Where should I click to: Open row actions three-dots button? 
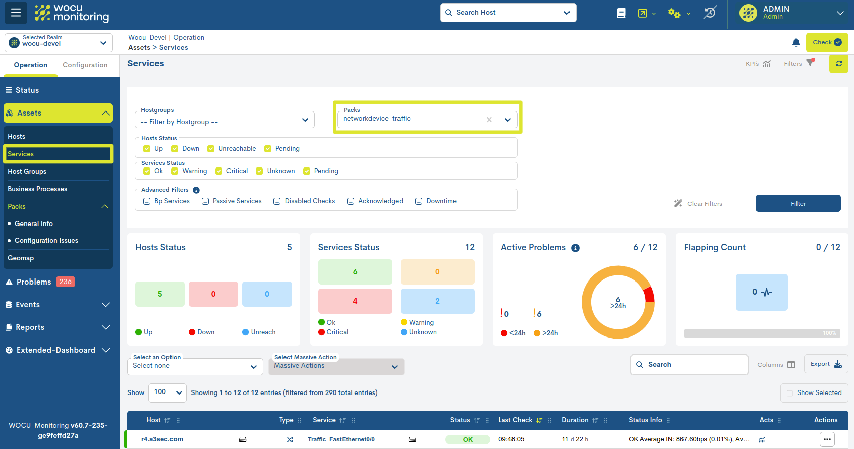coord(827,439)
